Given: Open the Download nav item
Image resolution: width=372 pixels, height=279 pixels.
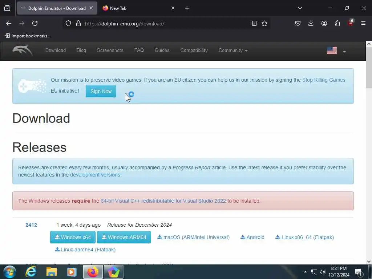Looking at the screenshot, I should point(56,50).
